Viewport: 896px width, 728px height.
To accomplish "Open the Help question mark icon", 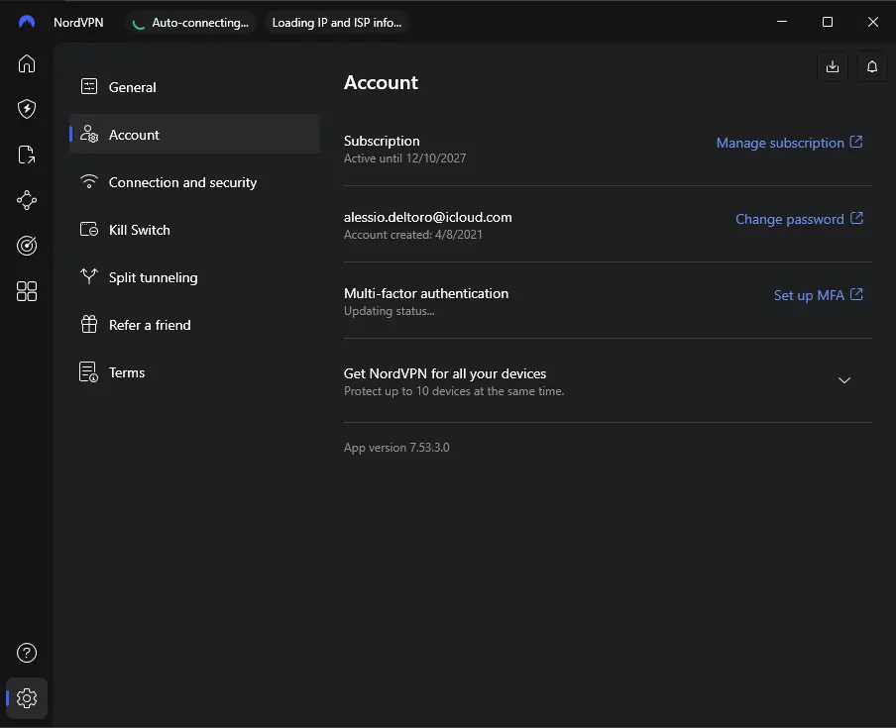I will tap(27, 653).
